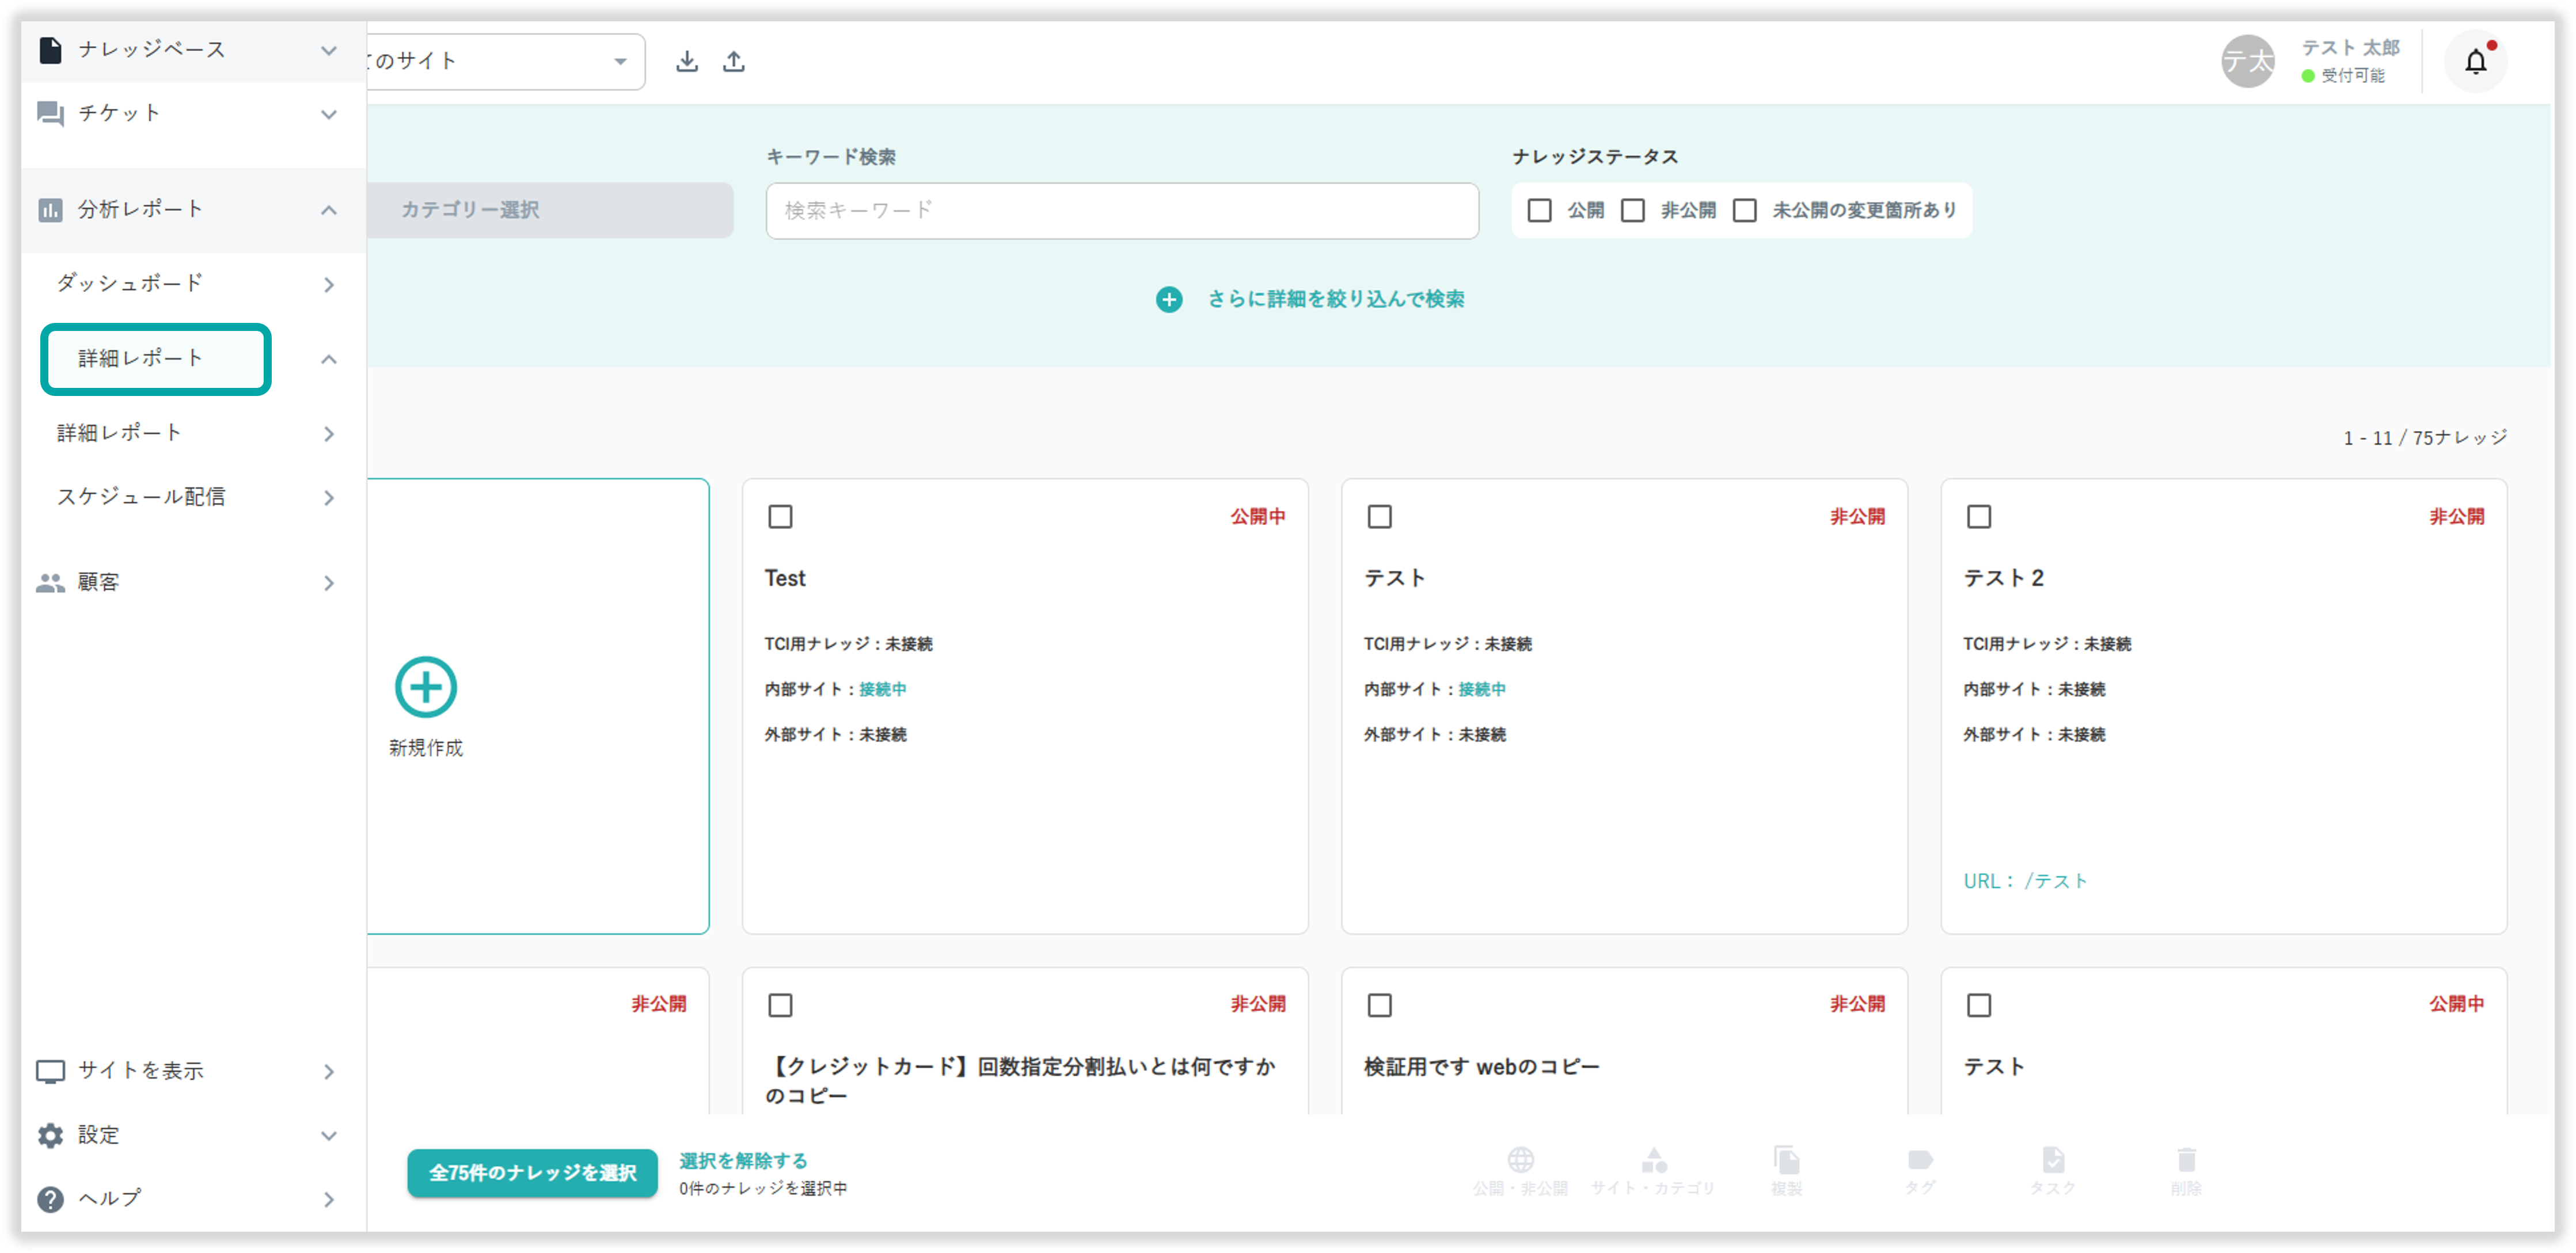Check the 非公開 status checkbox

(1633, 210)
